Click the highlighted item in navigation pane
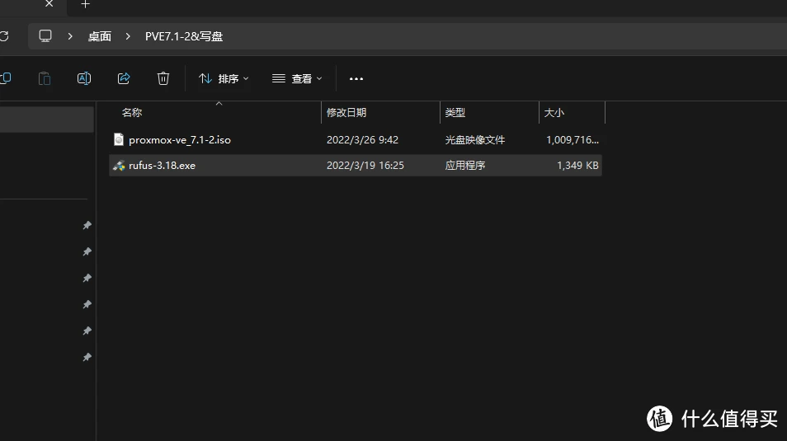Image resolution: width=787 pixels, height=441 pixels. click(47, 120)
